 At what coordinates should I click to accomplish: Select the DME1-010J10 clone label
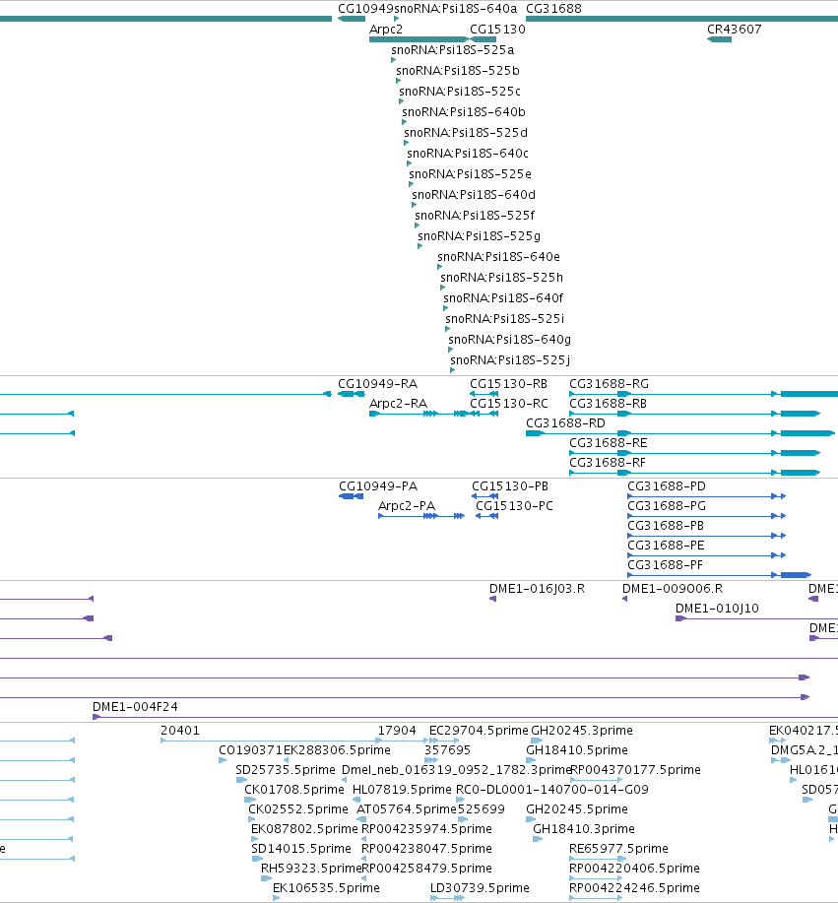click(x=717, y=609)
